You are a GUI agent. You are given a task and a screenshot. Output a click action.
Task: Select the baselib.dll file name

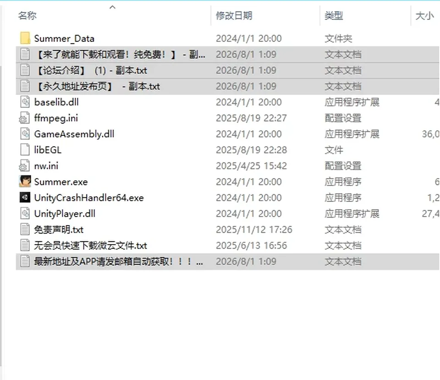click(x=56, y=102)
